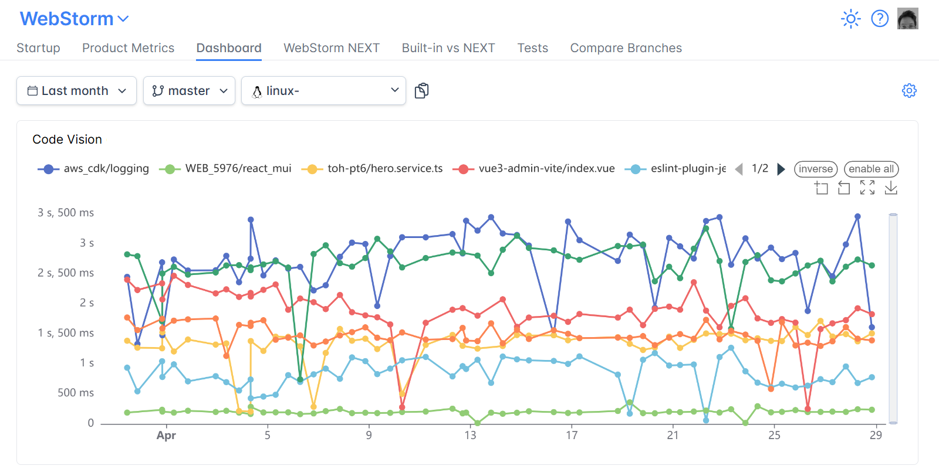
Task: Click the 1 s, 500 ms y-axis label
Action: (66, 333)
